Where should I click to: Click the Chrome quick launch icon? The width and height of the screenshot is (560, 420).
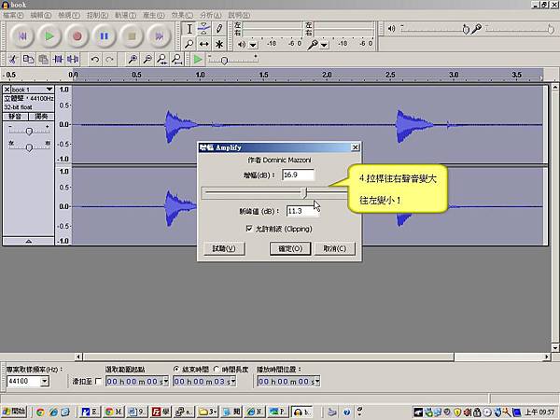pos(40,413)
